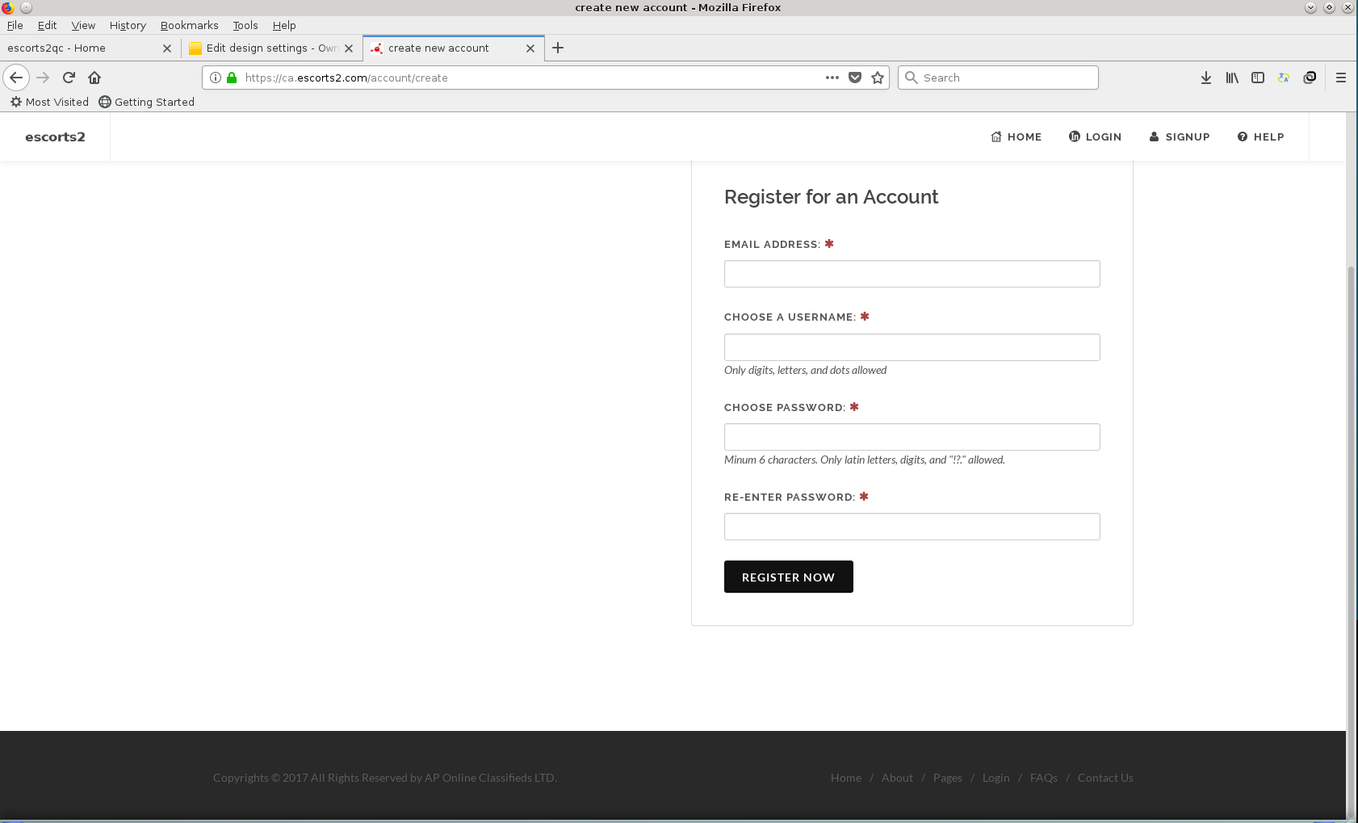Open SIGNUP in site navigation

(1179, 136)
